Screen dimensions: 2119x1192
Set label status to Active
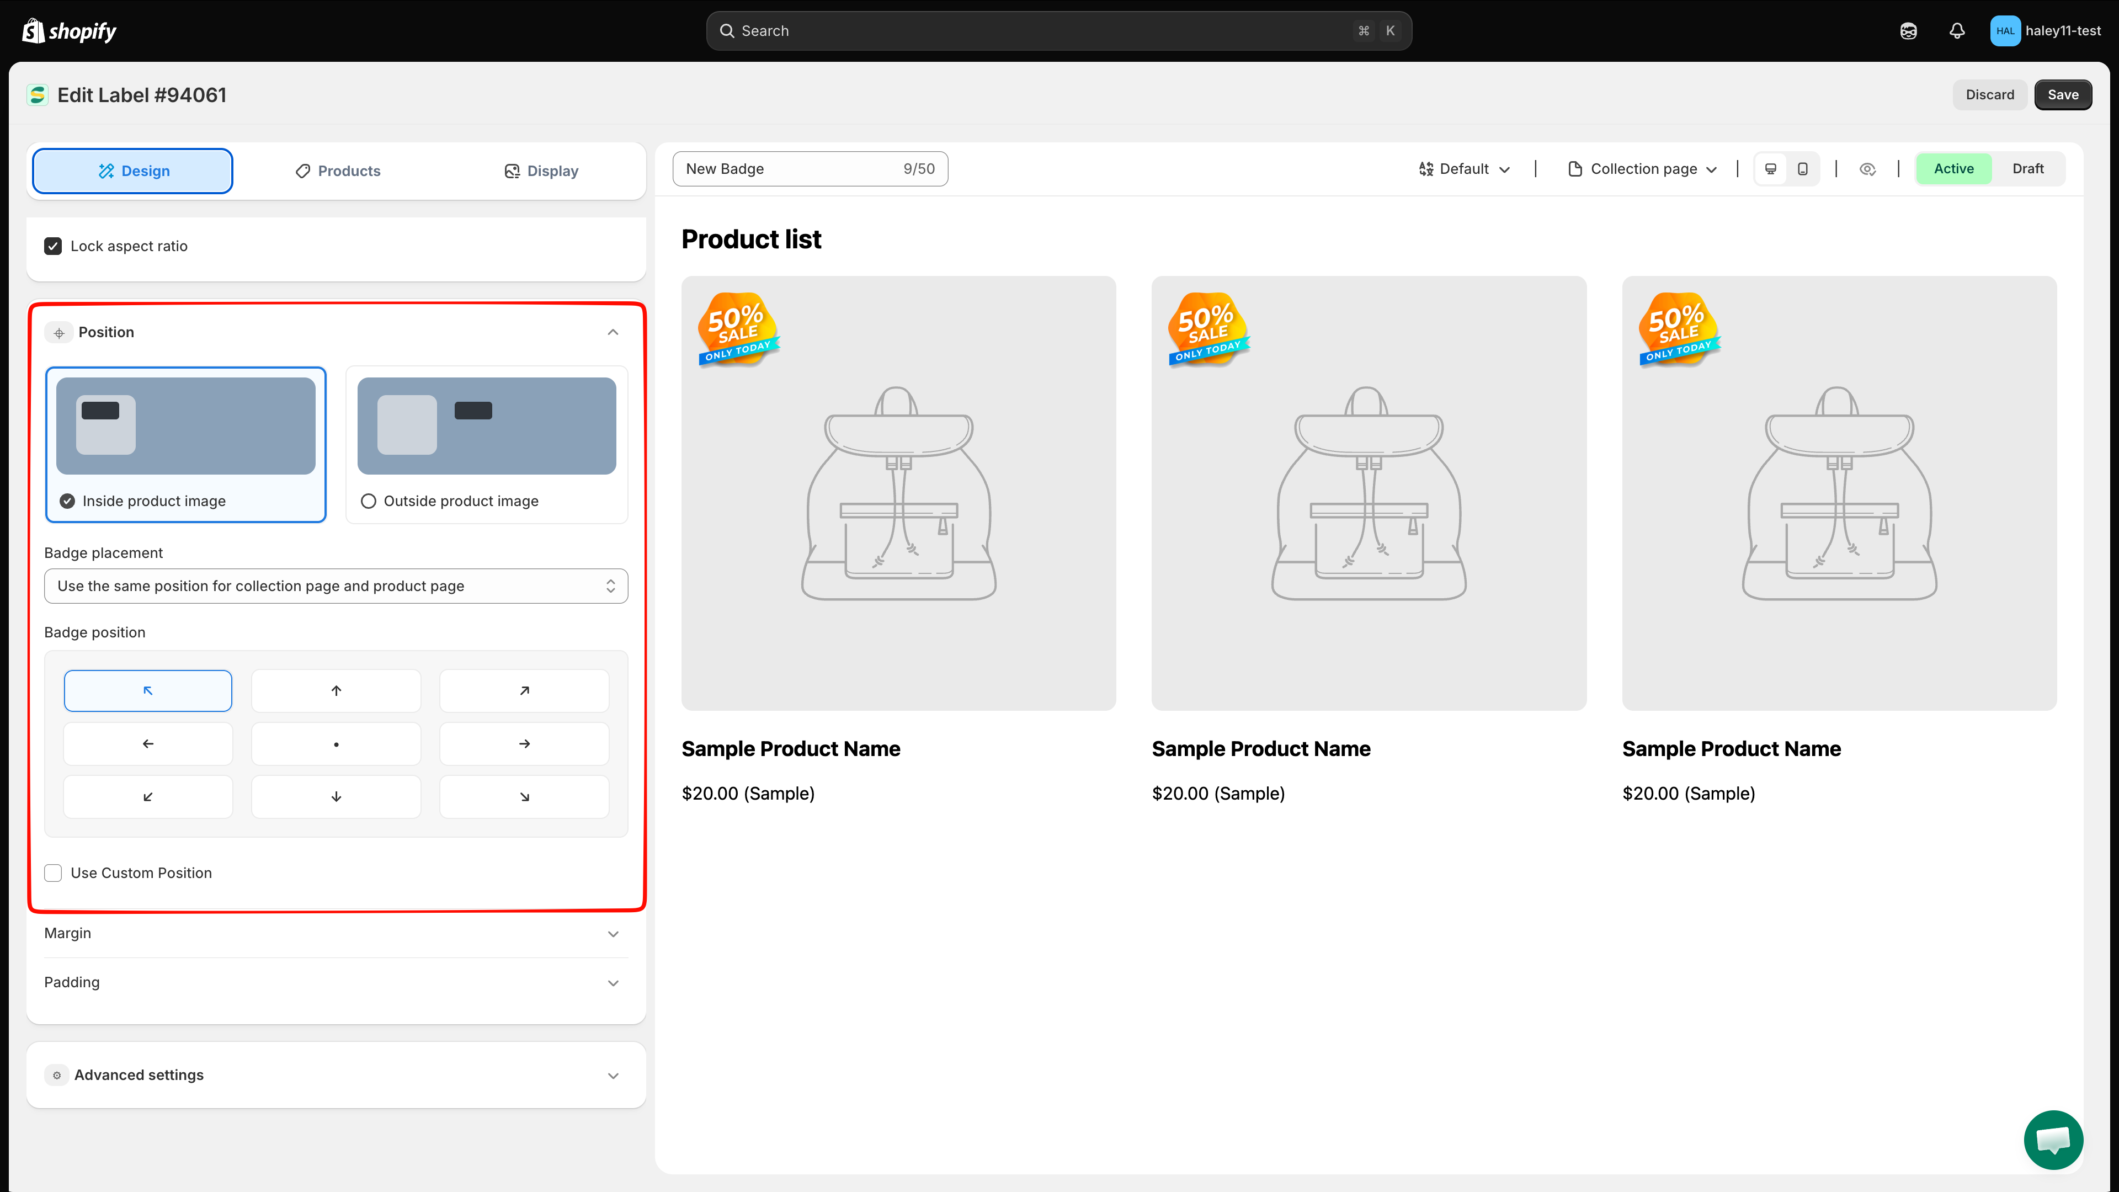[1953, 169]
